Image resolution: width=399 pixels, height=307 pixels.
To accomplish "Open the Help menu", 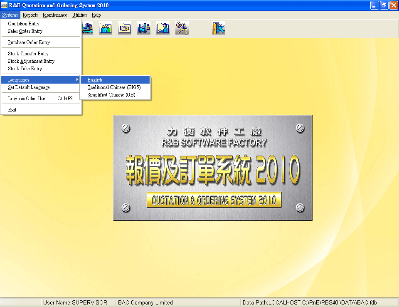I will tap(96, 15).
